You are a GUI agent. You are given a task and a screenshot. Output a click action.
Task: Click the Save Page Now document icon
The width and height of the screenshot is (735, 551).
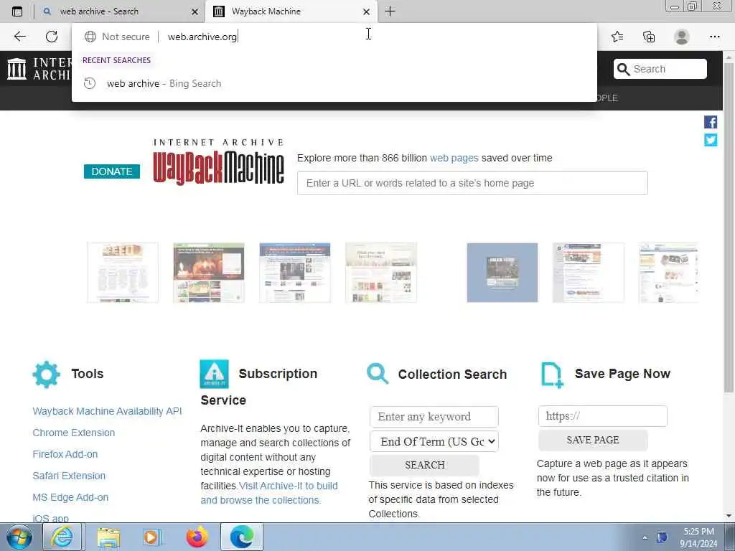coord(552,375)
